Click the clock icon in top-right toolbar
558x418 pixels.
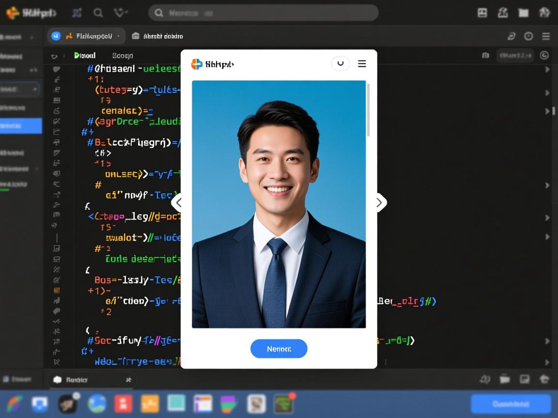pyautogui.click(x=528, y=36)
